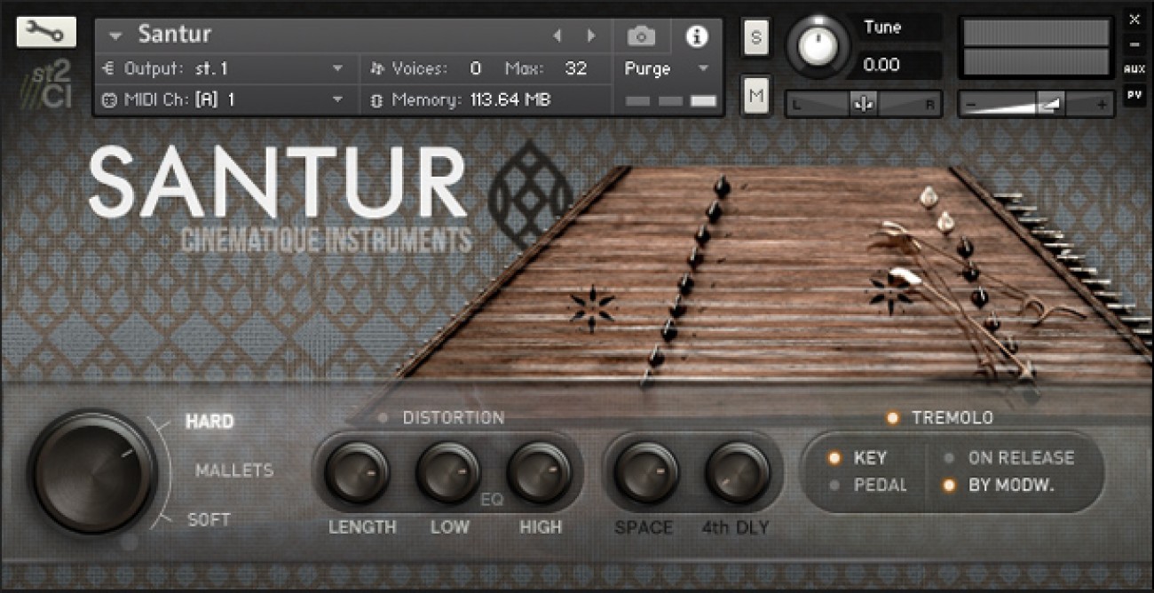Toggle the Tremolo LED switch
This screenshot has height=593, width=1154.
point(893,418)
